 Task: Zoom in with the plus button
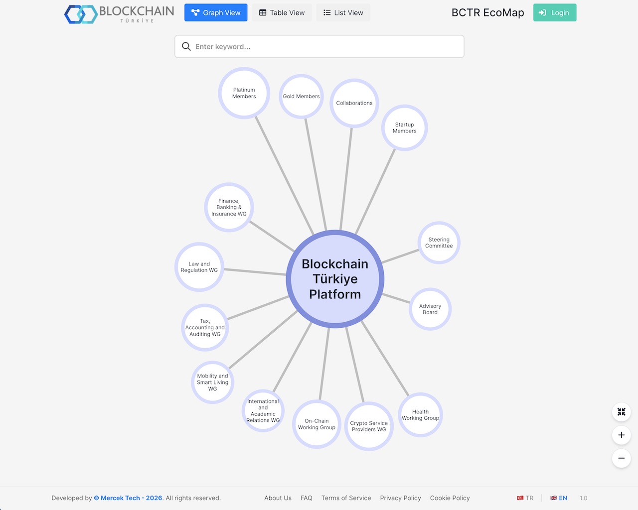[x=622, y=435]
